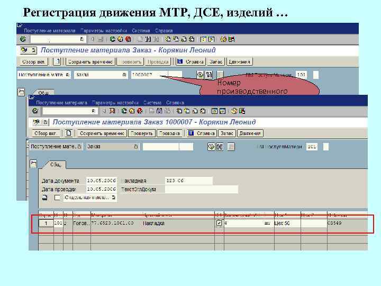Viewport: 381px width, 286px height.
Task: Open Справка menu in front window
Action: click(x=175, y=103)
